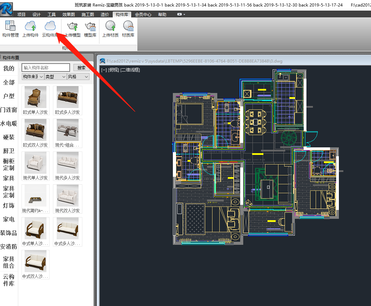This screenshot has height=306, width=371.
Task: Expand the 构件来源 dropdown
Action: 33,77
